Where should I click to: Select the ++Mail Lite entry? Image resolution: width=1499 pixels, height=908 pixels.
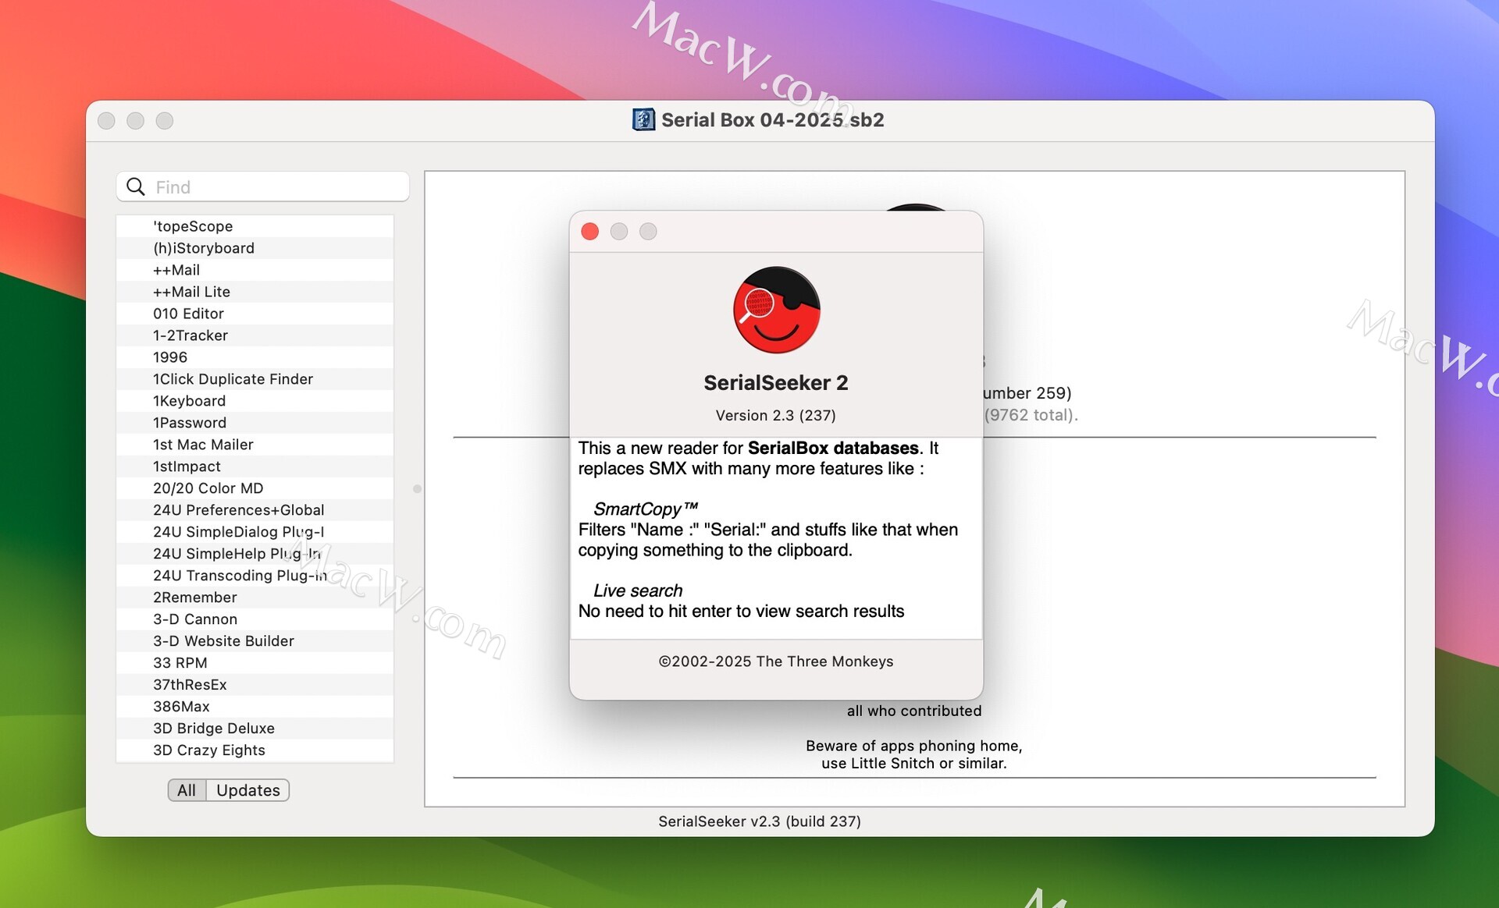coord(255,292)
